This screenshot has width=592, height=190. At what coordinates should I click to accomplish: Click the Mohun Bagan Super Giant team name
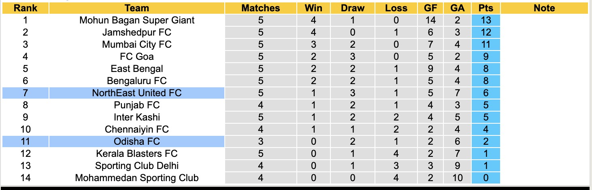pos(137,20)
